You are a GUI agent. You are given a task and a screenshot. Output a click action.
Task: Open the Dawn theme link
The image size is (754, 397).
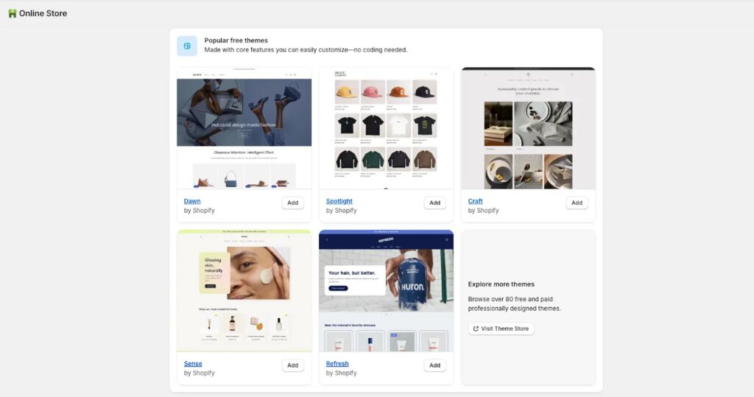192,201
